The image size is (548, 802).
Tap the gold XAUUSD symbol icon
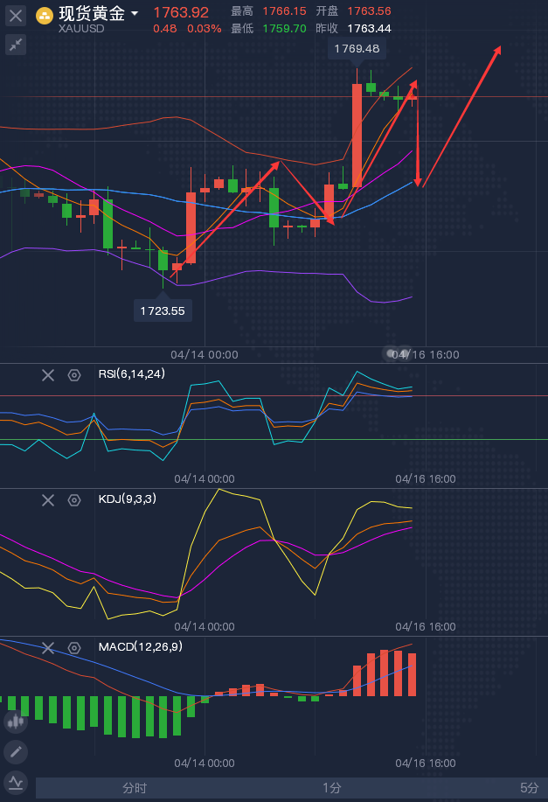(x=45, y=16)
